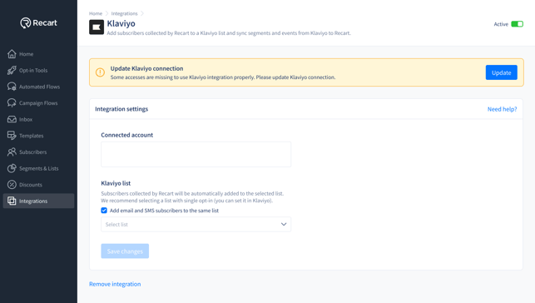Click the Inbox envelope icon

click(x=12, y=119)
